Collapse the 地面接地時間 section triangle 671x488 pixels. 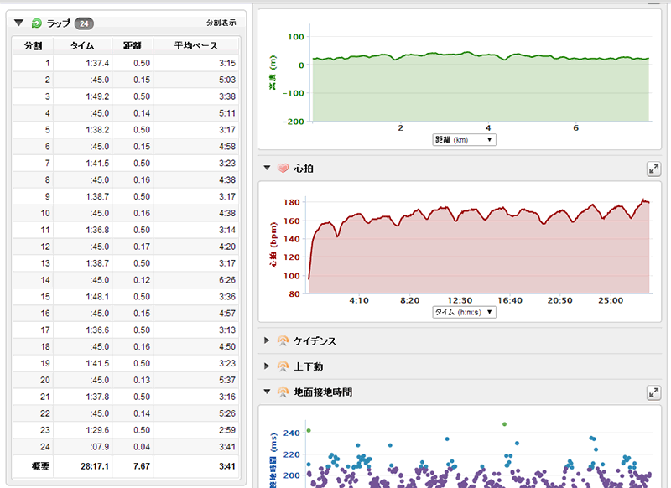coord(268,392)
